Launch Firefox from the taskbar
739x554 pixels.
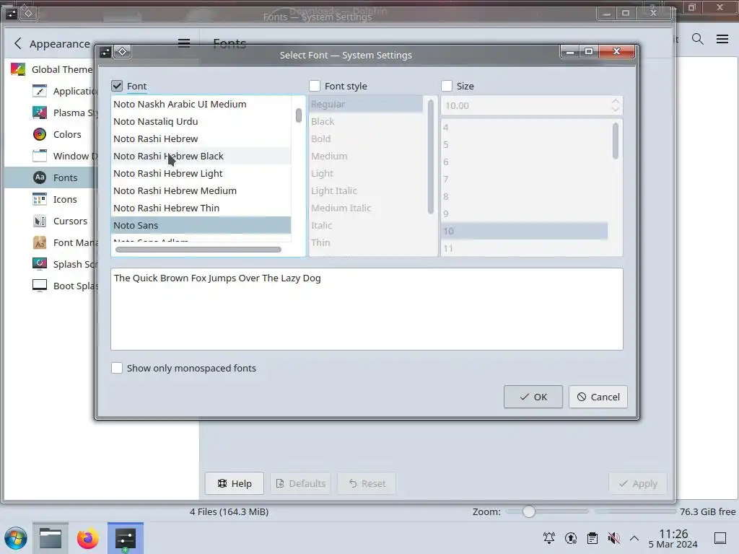[87, 538]
